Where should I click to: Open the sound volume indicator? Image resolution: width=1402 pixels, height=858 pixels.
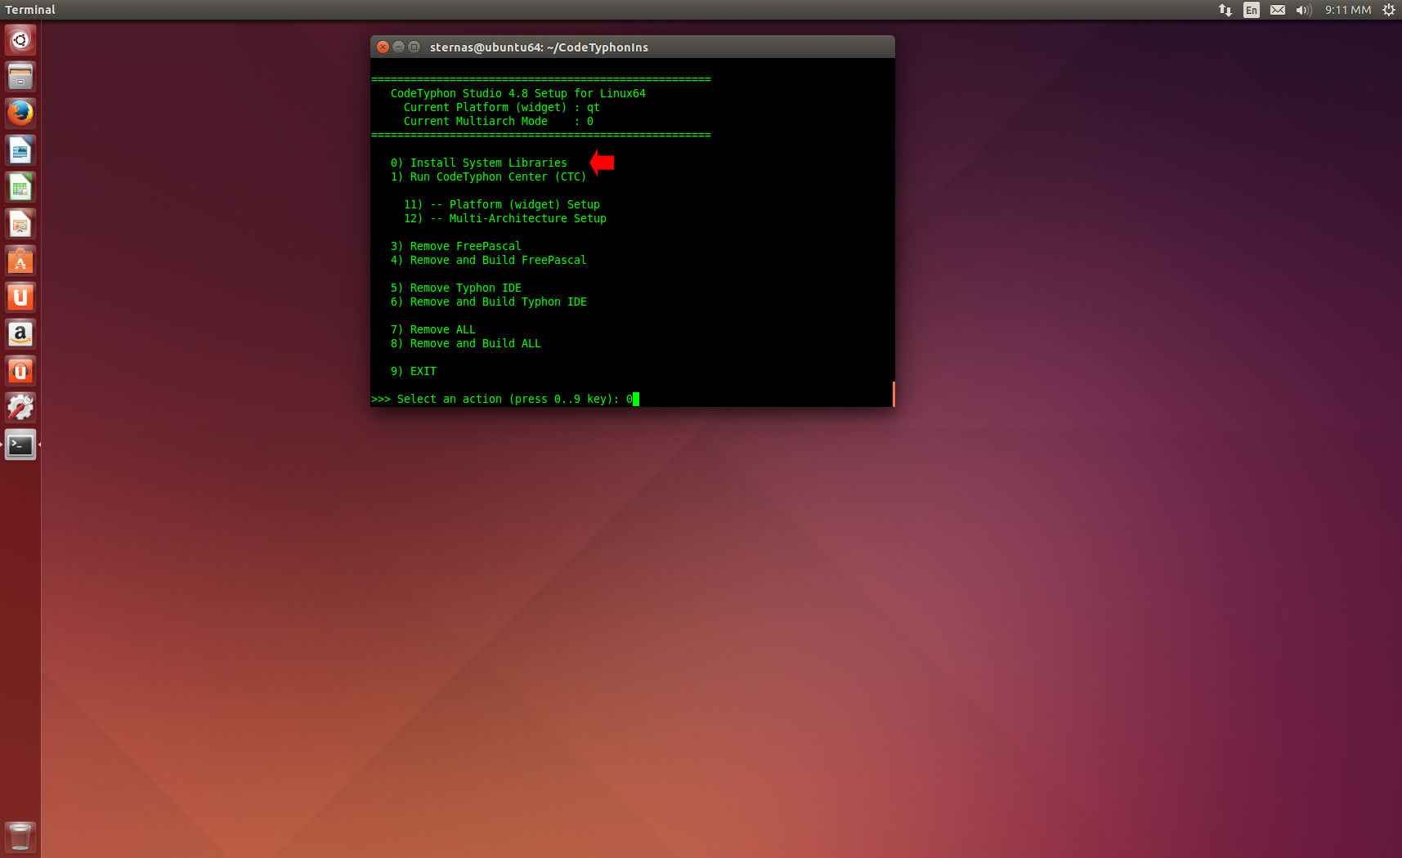point(1303,10)
